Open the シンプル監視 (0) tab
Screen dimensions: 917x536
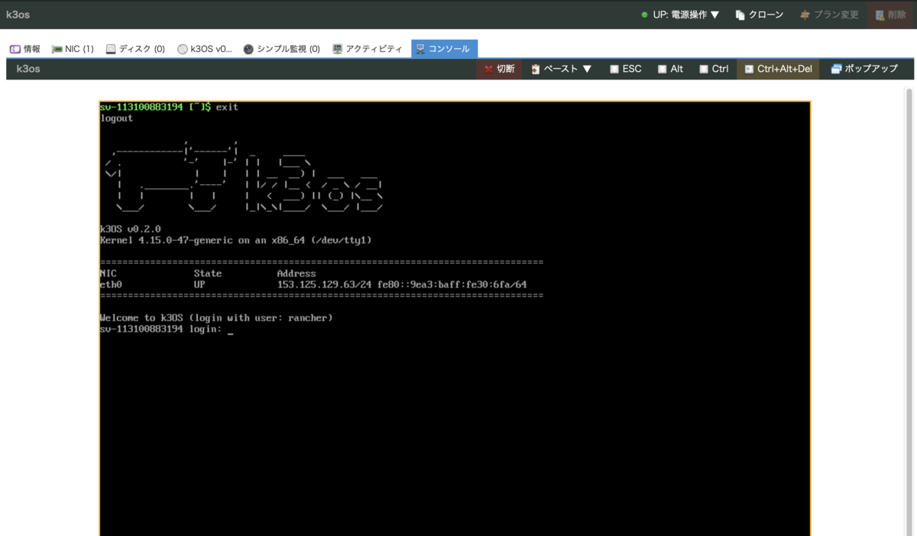(282, 49)
